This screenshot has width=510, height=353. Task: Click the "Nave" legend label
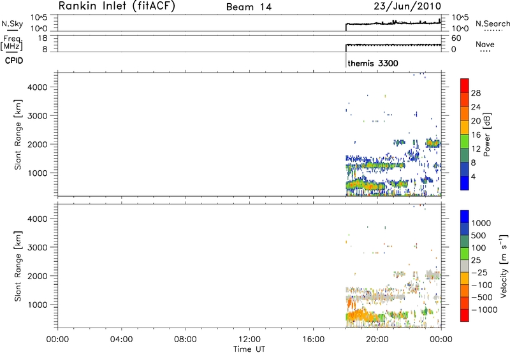coord(485,44)
